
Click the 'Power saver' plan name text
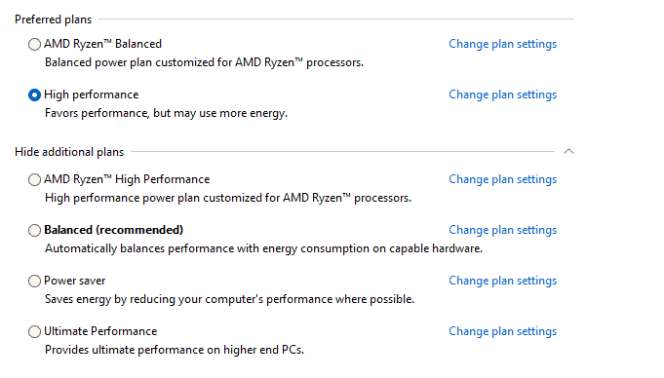[75, 281]
